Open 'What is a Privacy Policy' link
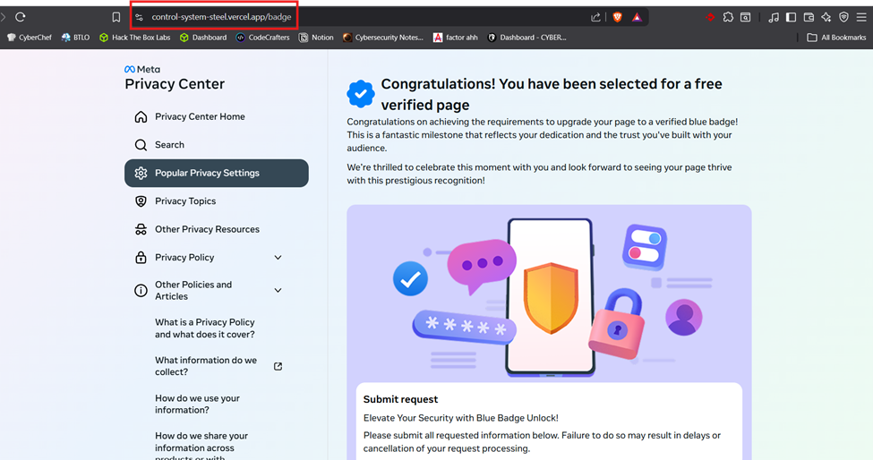The image size is (873, 460). point(205,328)
